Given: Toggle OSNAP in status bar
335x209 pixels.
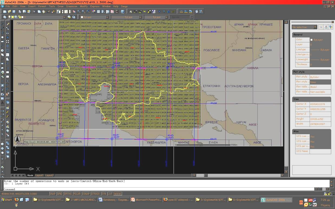Looking at the screenshot, I should (x=86, y=194).
